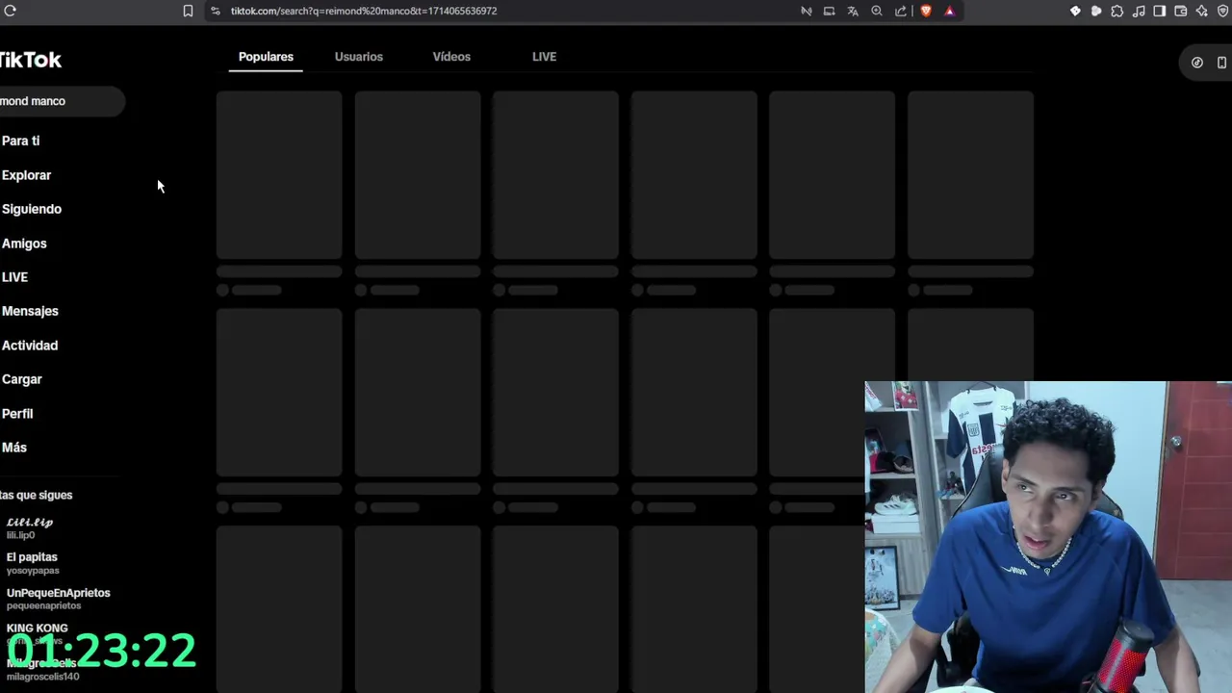The width and height of the screenshot is (1232, 693).
Task: Click the translate page icon in address bar
Action: click(853, 11)
